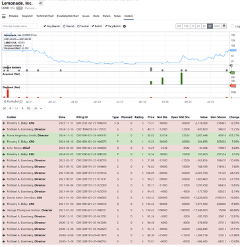242x247 pixels.
Task: Sort table by the Insider column header
Action: tap(11, 117)
